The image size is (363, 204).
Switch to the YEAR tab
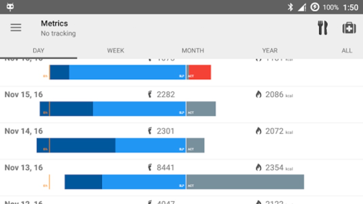(x=270, y=51)
